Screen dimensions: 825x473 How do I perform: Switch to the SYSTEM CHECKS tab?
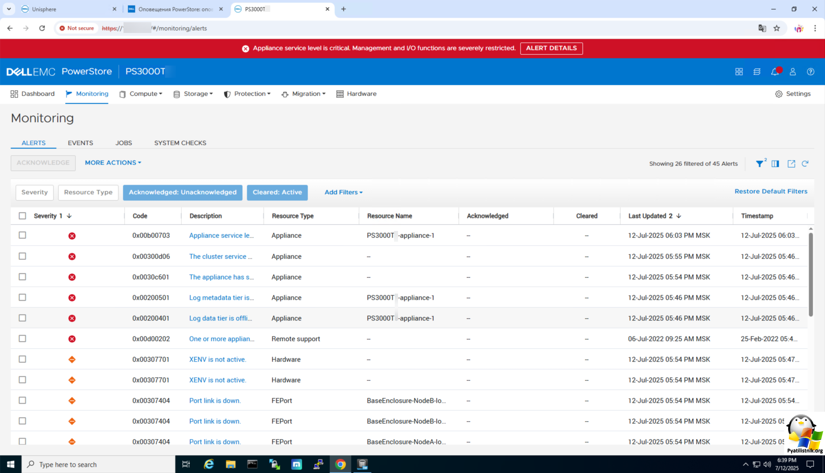point(180,143)
